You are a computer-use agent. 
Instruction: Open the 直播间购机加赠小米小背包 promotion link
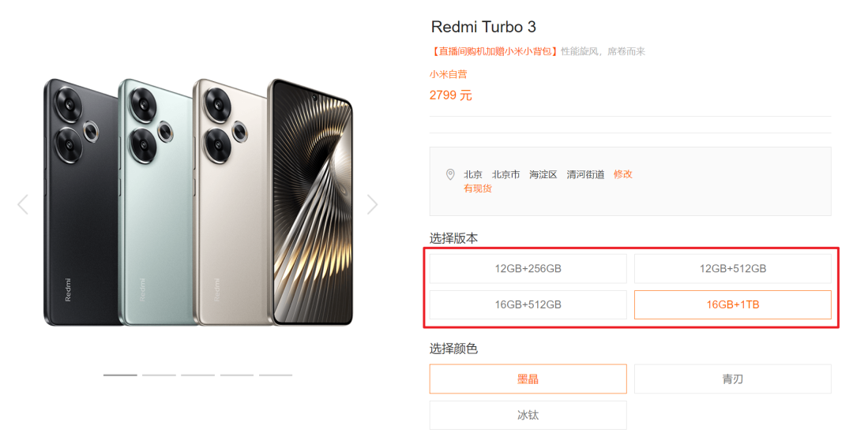pyautogui.click(x=494, y=51)
